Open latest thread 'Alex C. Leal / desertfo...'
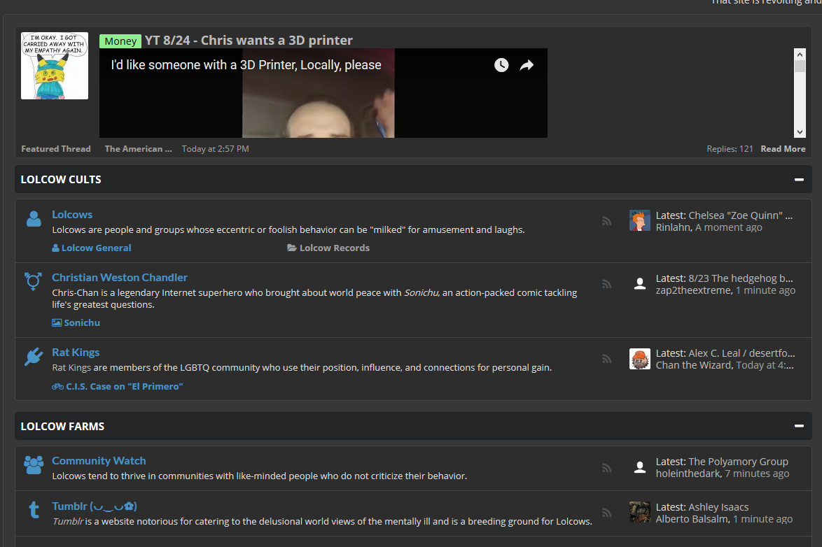 [741, 353]
